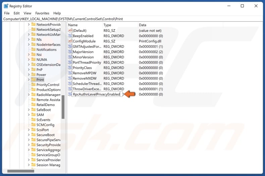The width and height of the screenshot is (265, 176).
Task: Click the RemoveMPDW DWORD icon
Action: click(70, 73)
